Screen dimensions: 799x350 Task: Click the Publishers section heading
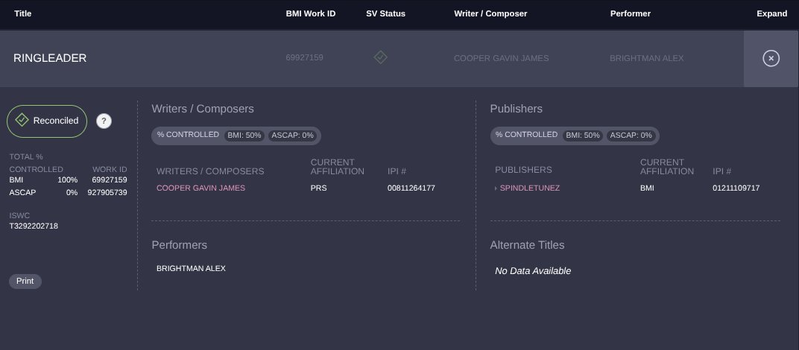coord(517,109)
